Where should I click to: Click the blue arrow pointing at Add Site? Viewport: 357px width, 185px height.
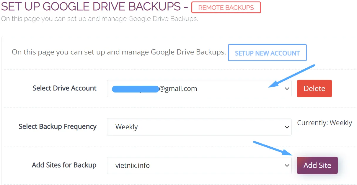(272, 148)
